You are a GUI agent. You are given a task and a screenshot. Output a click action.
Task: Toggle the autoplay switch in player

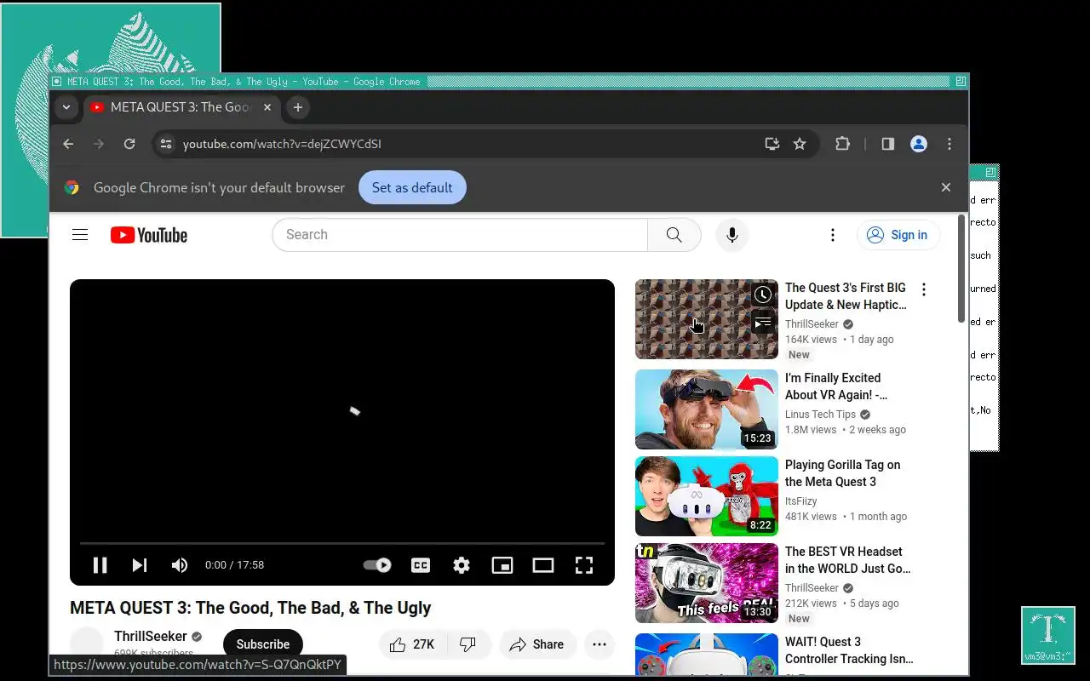point(377,565)
